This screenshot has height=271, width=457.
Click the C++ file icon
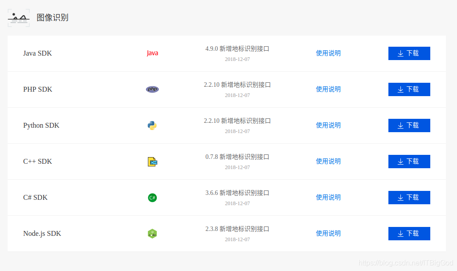pos(152,161)
